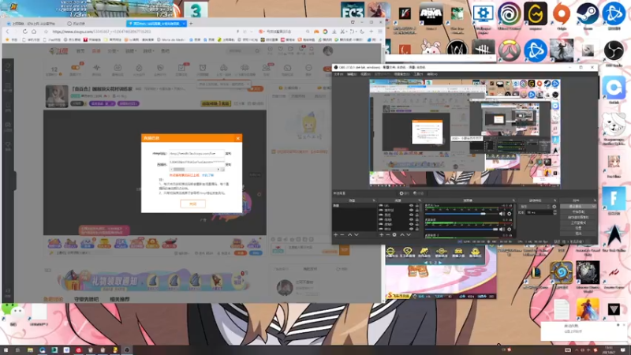Open the Arma 3 desktop shortcut
The height and width of the screenshot is (355, 631).
[x=431, y=16]
